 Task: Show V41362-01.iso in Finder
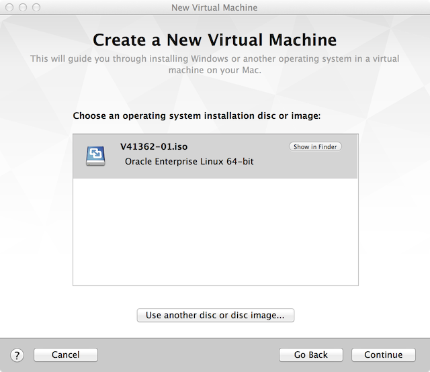[x=315, y=146]
